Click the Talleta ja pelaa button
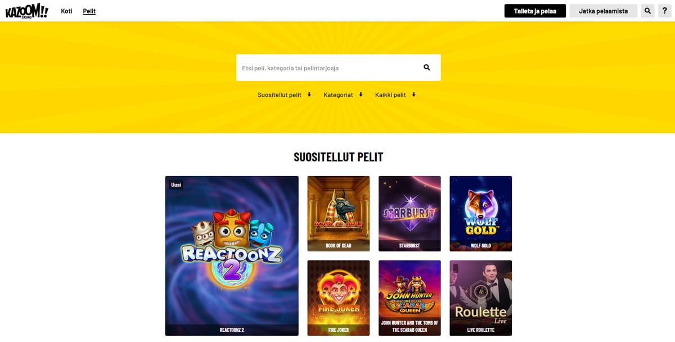Viewport: 675px width, 342px height. pyautogui.click(x=535, y=11)
